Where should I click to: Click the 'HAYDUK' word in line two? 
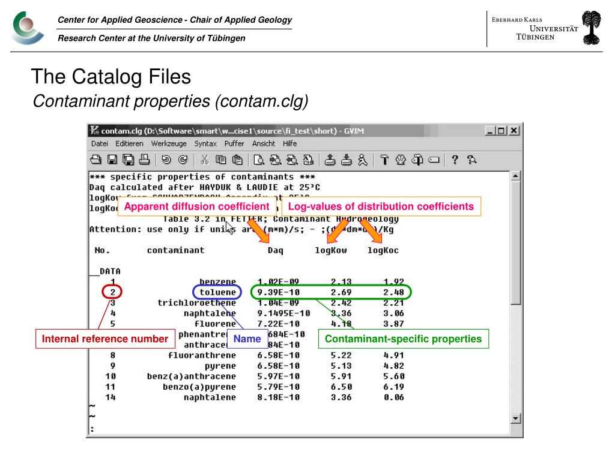tap(215, 187)
